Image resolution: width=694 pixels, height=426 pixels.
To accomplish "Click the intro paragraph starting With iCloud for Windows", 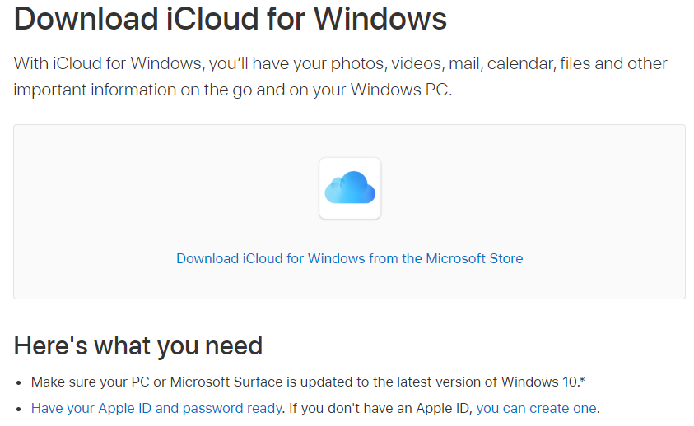I will click(340, 76).
